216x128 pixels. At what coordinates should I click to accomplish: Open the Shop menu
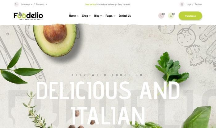tap(86, 16)
